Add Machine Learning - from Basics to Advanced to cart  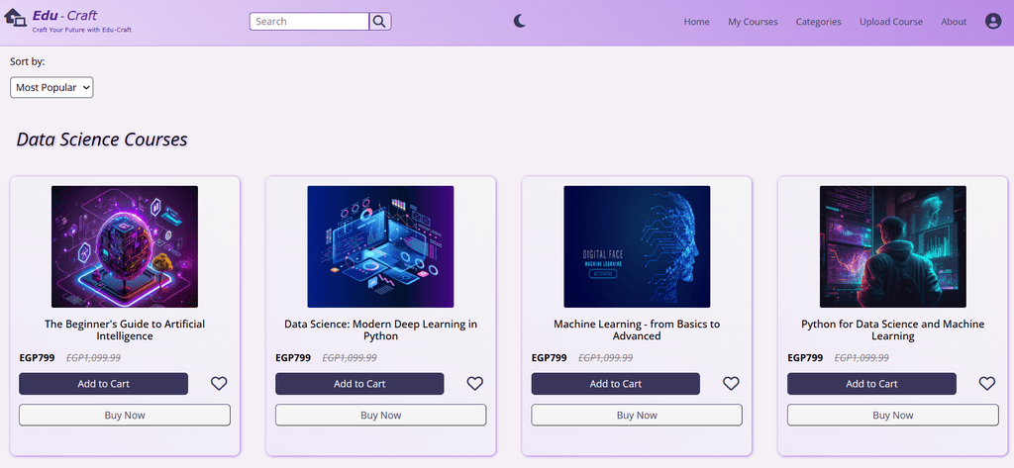coord(616,383)
